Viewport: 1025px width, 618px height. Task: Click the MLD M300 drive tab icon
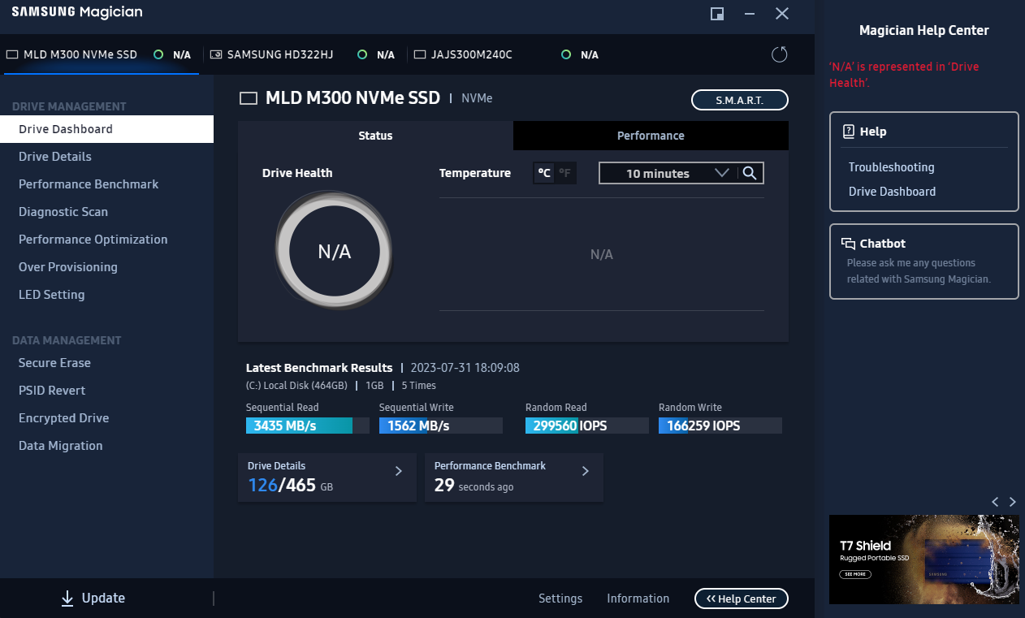pyautogui.click(x=12, y=55)
